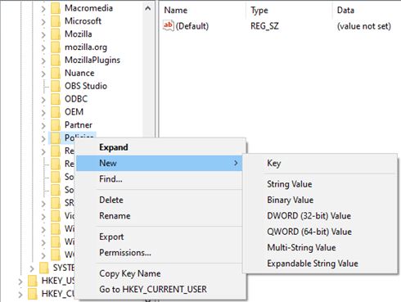Screen dimensions: 401x302
Task: Expand the Nuance key
Action: (x=43, y=74)
